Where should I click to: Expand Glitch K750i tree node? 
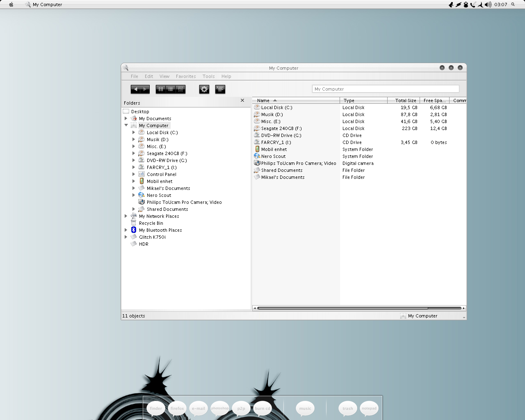(x=126, y=237)
